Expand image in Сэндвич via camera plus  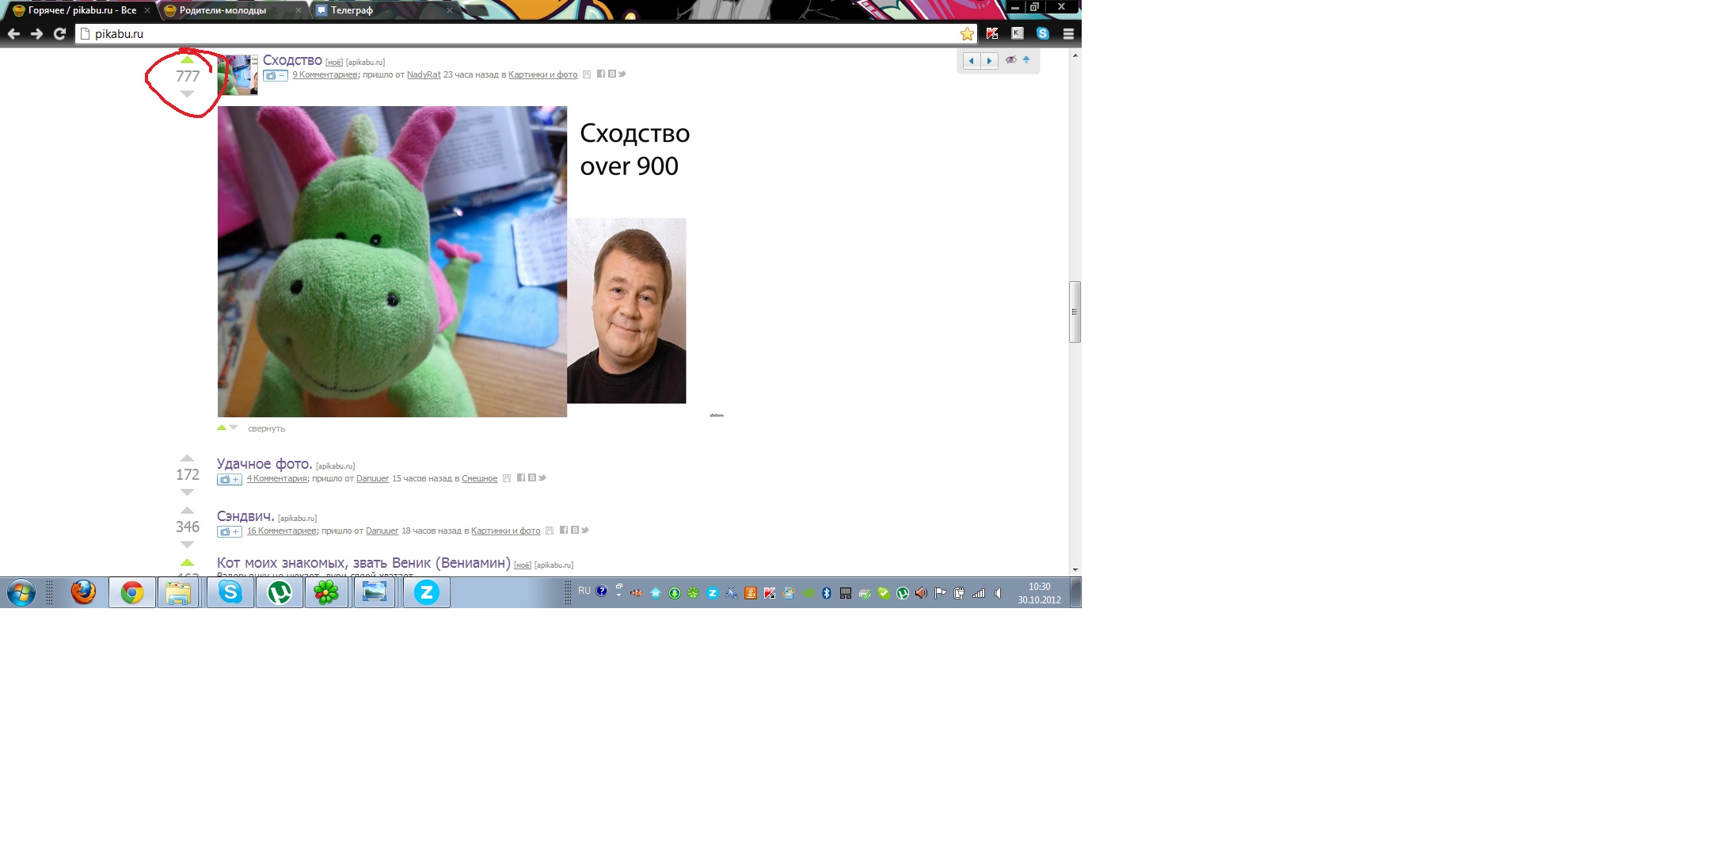pos(229,531)
